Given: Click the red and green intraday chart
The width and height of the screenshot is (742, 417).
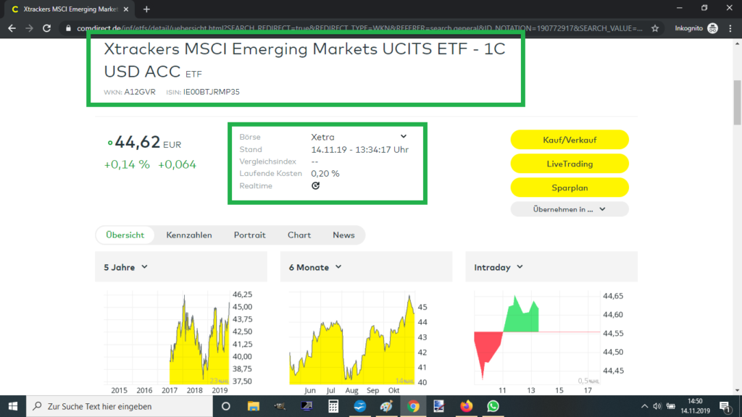Looking at the screenshot, I should (537, 338).
